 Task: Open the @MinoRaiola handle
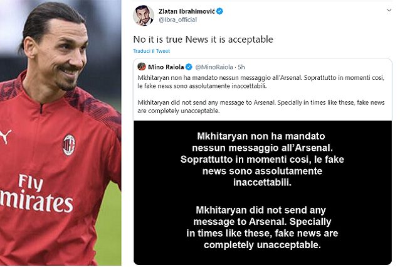tap(214, 67)
